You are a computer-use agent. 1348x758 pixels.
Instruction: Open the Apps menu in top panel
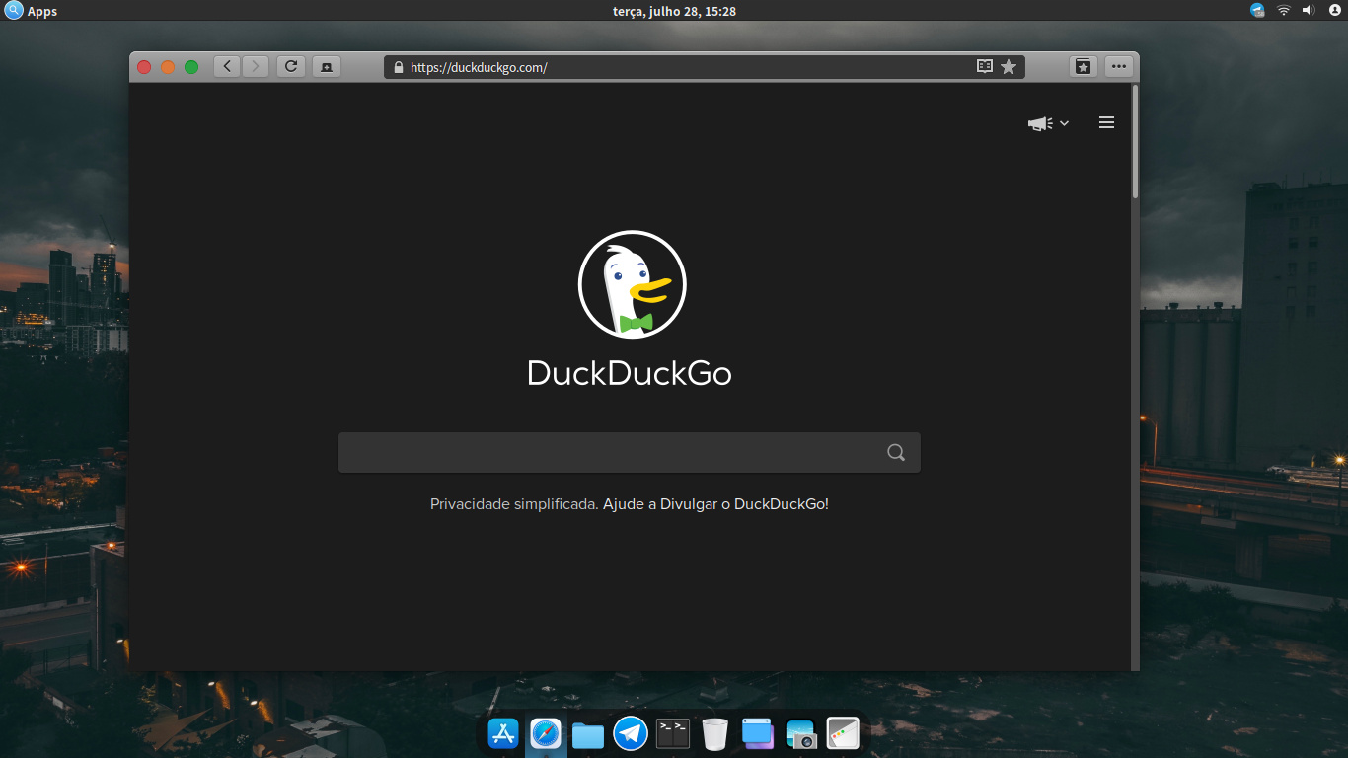(32, 11)
